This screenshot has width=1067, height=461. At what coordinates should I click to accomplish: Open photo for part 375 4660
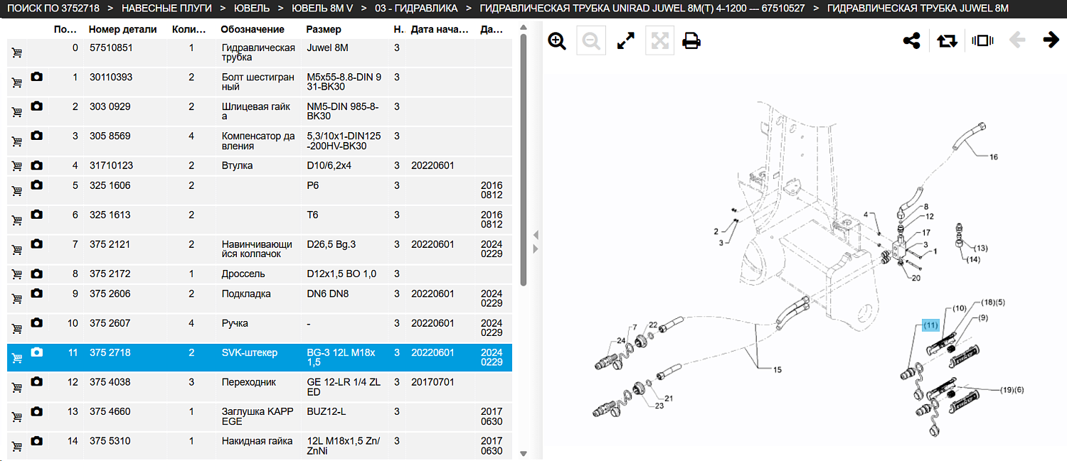37,411
